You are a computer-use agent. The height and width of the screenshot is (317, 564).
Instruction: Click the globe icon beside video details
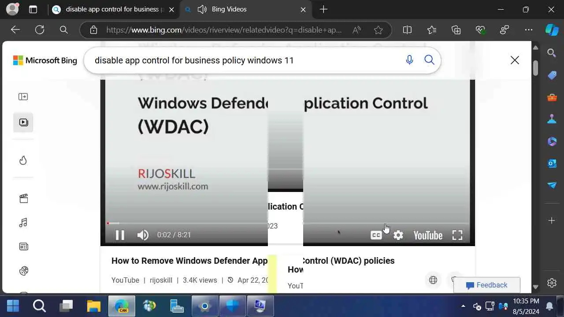pos(433,280)
